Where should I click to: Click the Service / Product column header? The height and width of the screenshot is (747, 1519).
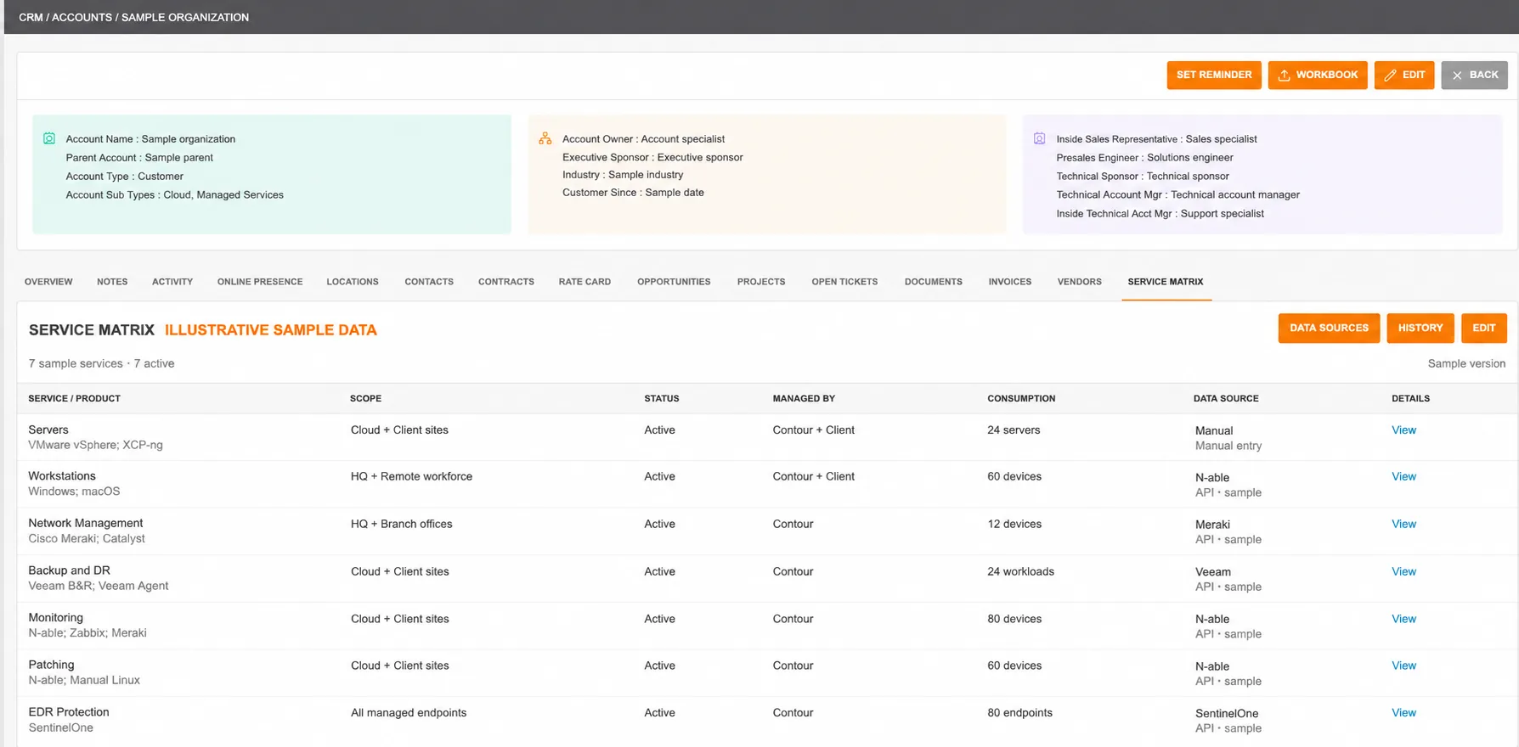click(75, 399)
